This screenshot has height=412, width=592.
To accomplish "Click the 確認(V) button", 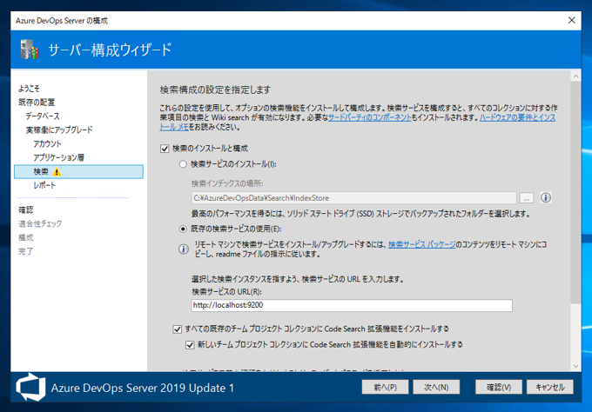I will point(499,387).
